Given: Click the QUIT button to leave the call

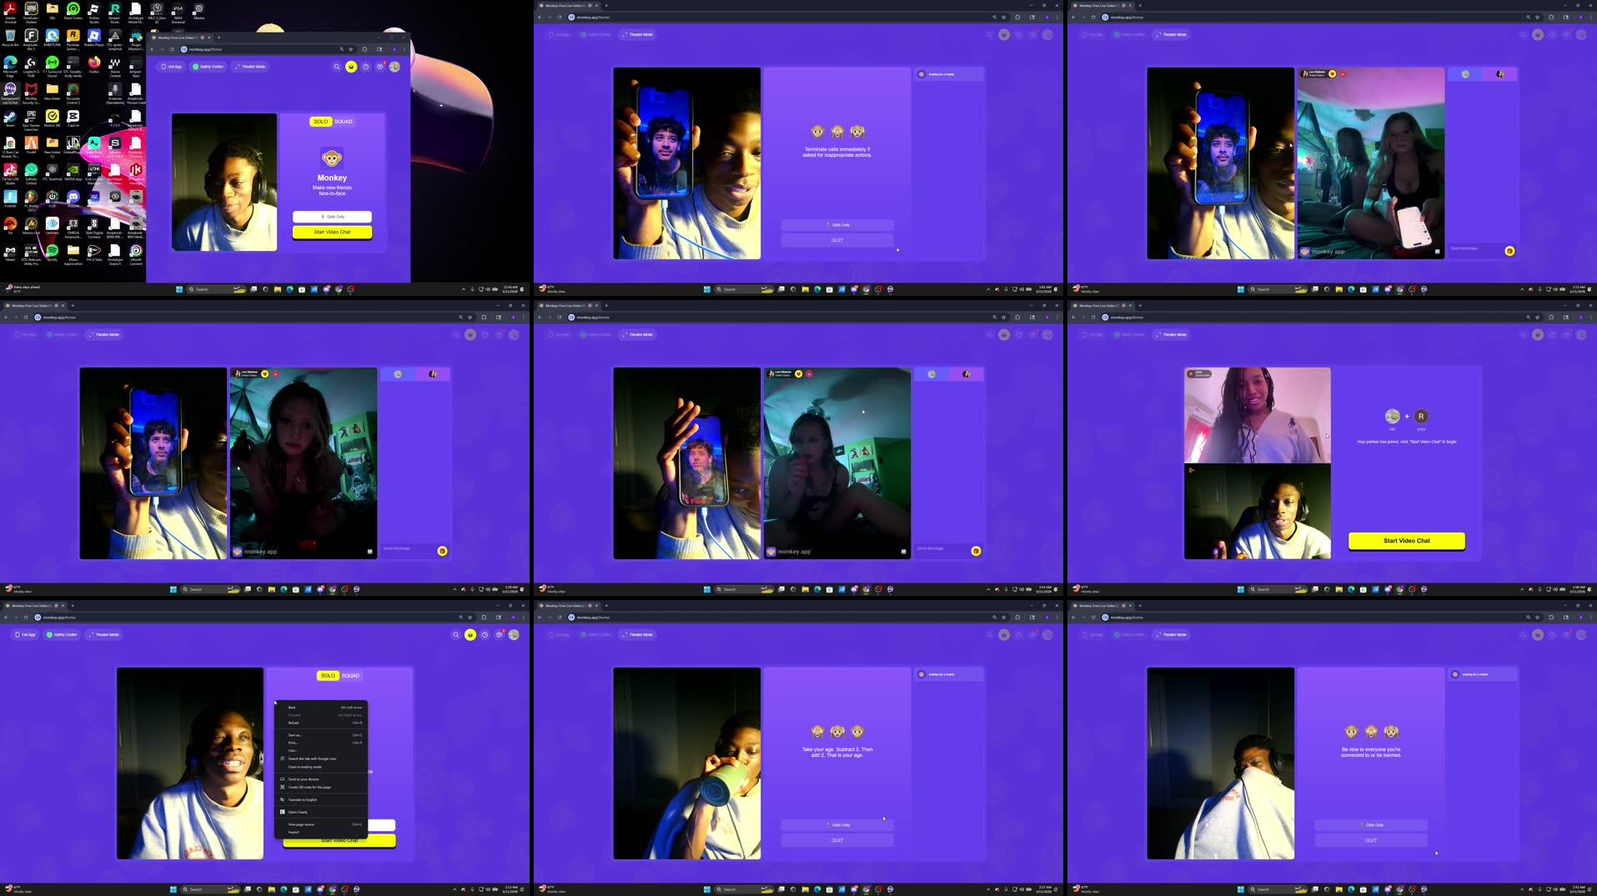Looking at the screenshot, I should [836, 240].
